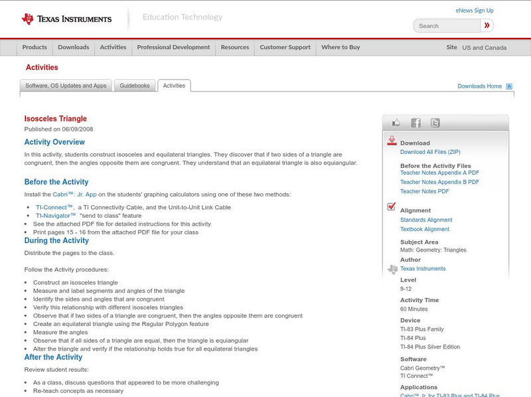Click the red Download arrow icon
Viewport: 531px width, 397px height.
(392, 141)
